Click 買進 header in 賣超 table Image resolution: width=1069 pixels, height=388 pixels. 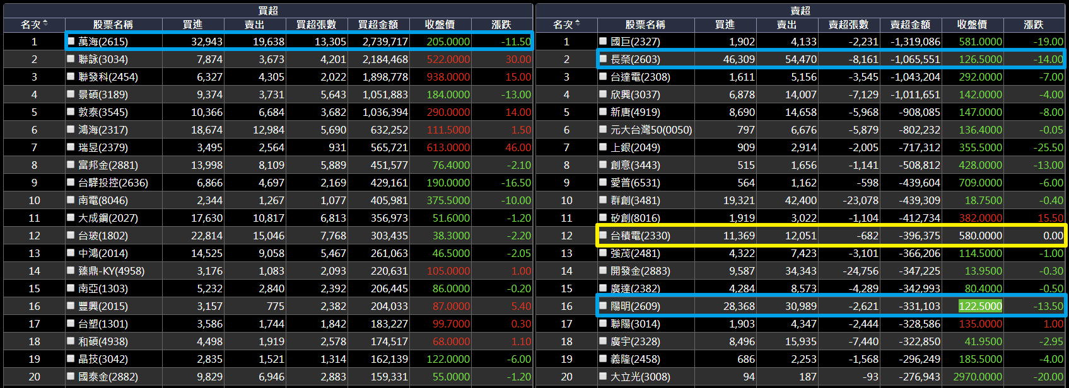[x=725, y=25]
